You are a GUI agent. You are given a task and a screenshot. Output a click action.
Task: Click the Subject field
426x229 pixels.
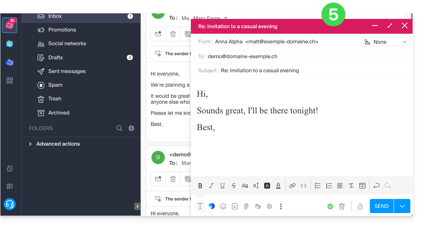point(302,70)
